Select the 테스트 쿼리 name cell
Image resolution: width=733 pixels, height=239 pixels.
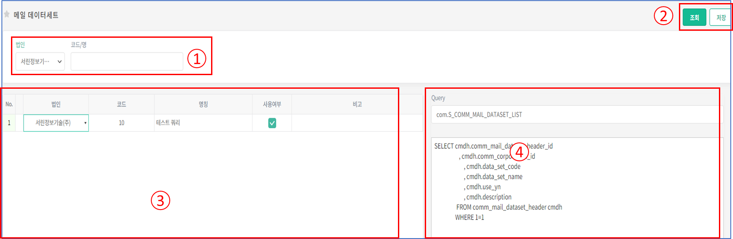(x=203, y=123)
